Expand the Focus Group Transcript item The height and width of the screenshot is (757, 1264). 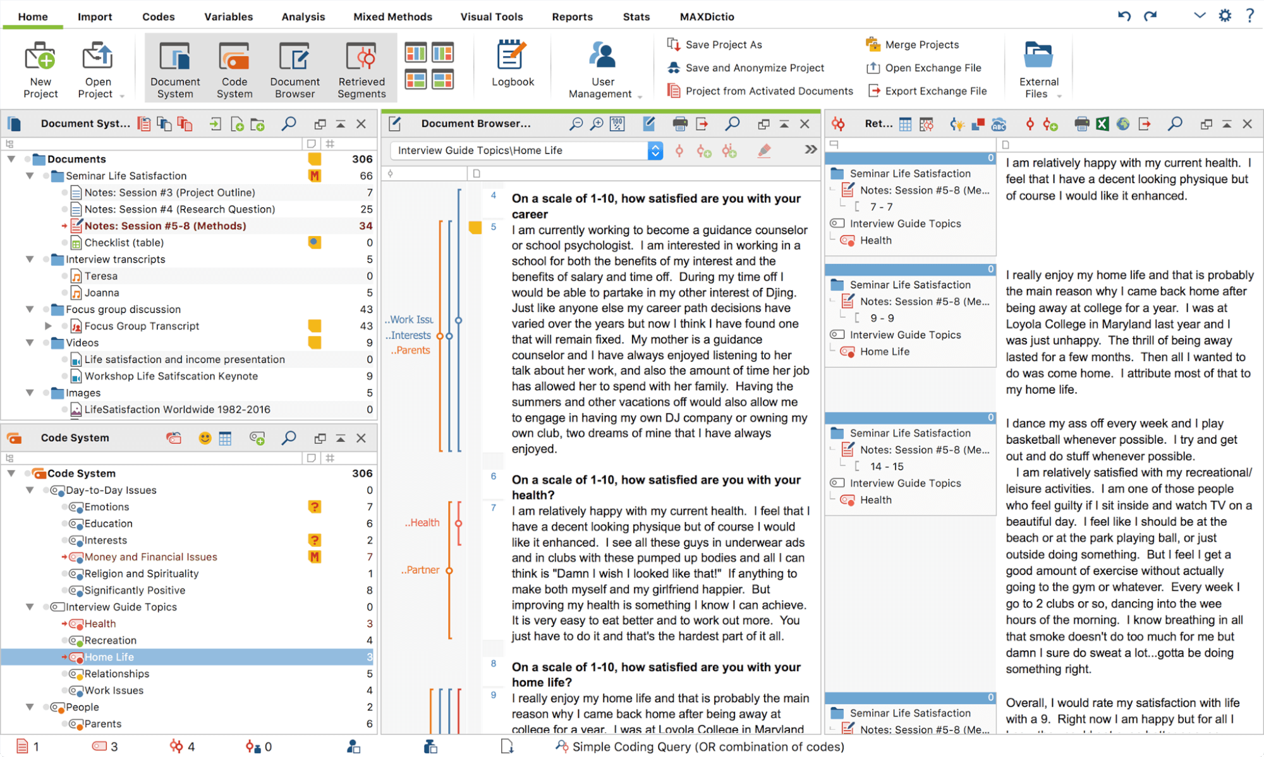(48, 326)
